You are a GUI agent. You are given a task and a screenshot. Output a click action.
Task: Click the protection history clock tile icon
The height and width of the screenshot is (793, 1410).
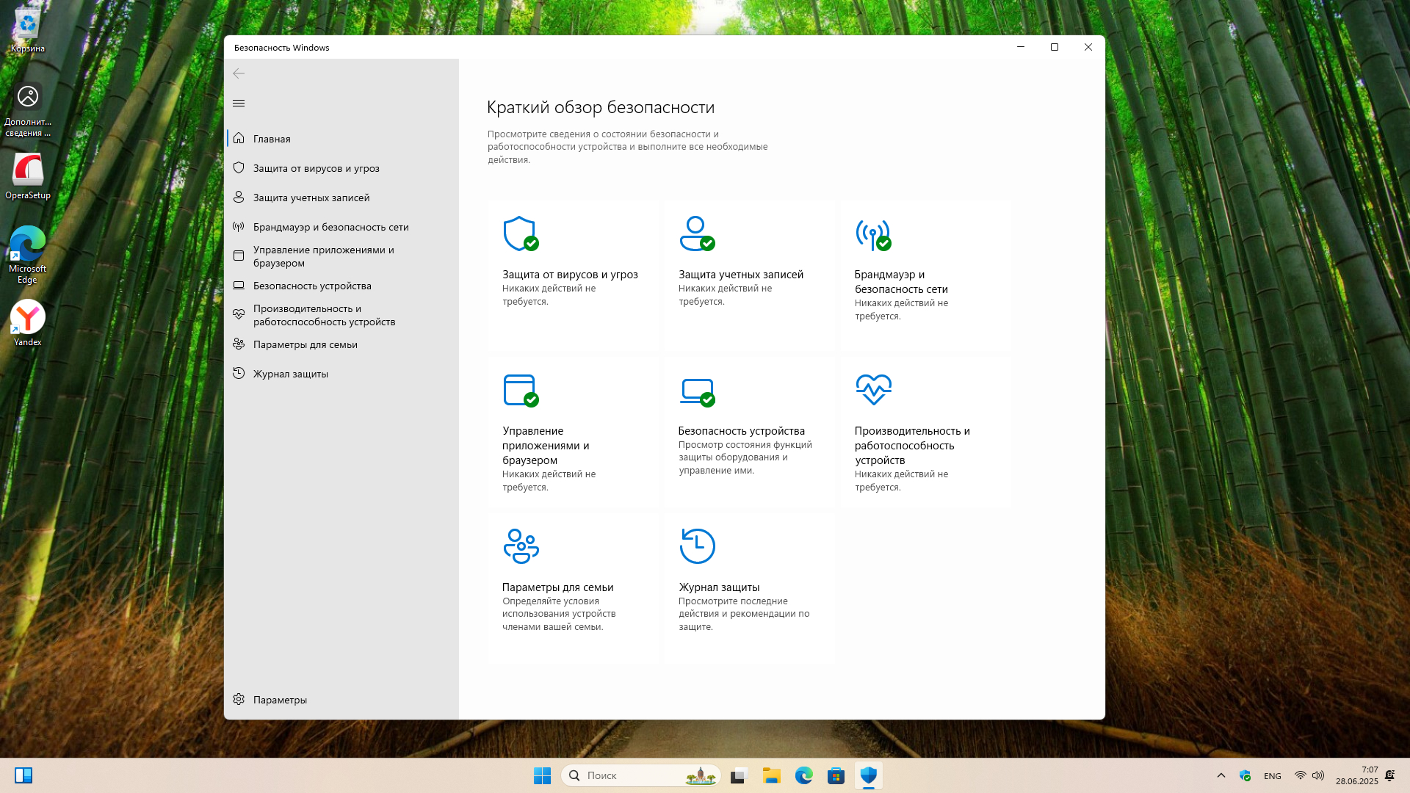[697, 546]
